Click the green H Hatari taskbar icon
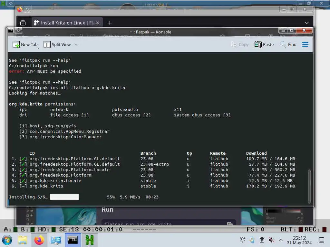Viewport: 330px width, 247px height. [x=90, y=240]
